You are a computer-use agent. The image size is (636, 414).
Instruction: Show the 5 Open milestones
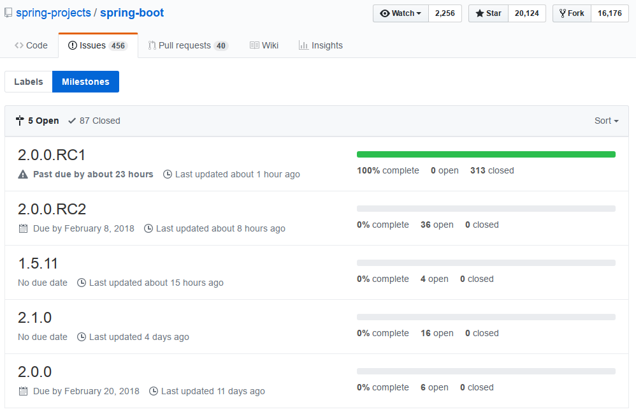point(38,121)
